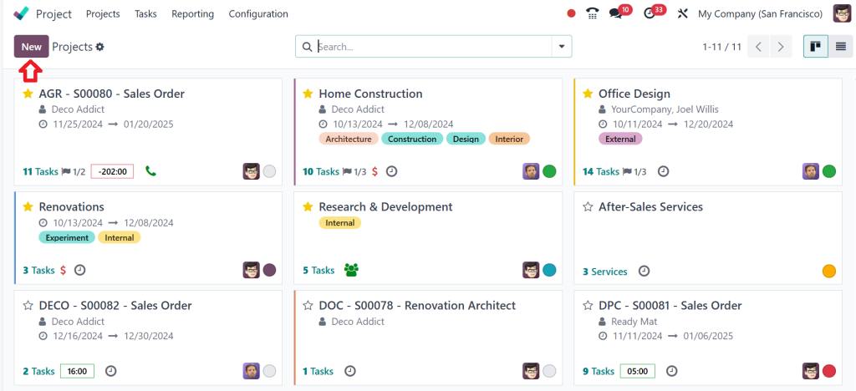
Task: Open 14 Tasks on Office Design card
Action: click(601, 172)
